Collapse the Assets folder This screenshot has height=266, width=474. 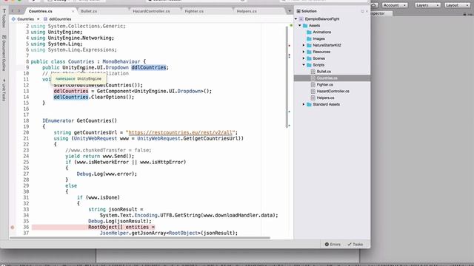(300, 26)
